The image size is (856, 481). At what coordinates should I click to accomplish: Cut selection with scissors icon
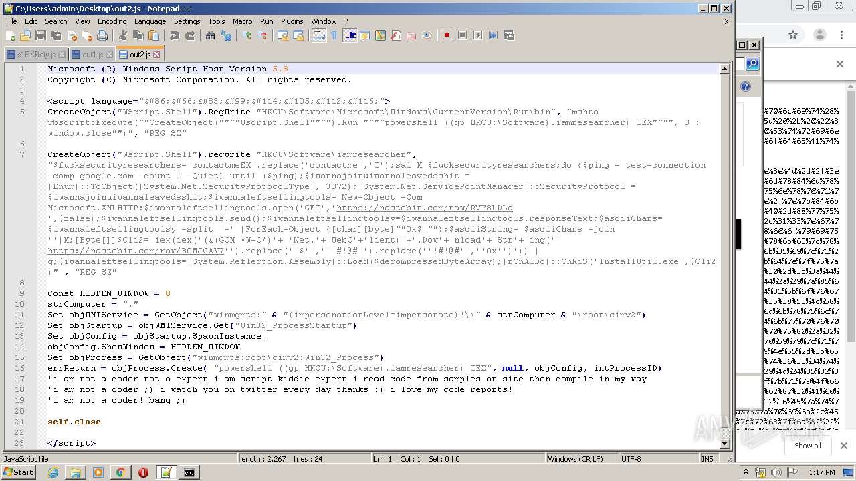[x=123, y=35]
